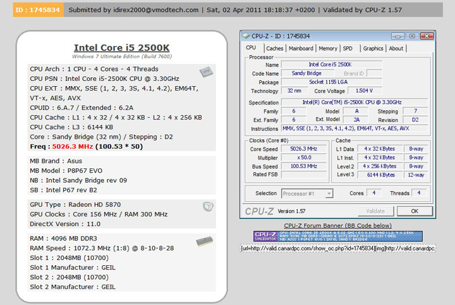Click the BB code URL text field
The width and height of the screenshot is (455, 305).
338,248
